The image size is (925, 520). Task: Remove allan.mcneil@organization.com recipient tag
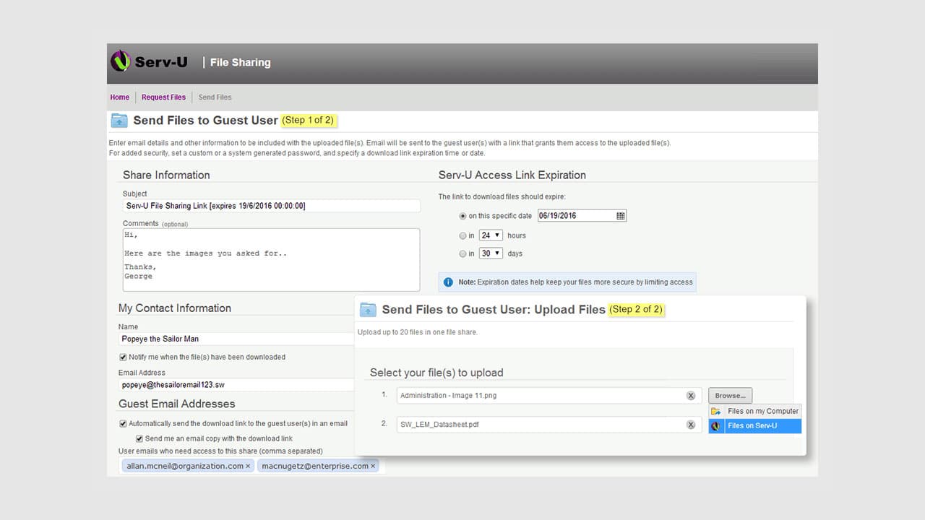coord(248,467)
